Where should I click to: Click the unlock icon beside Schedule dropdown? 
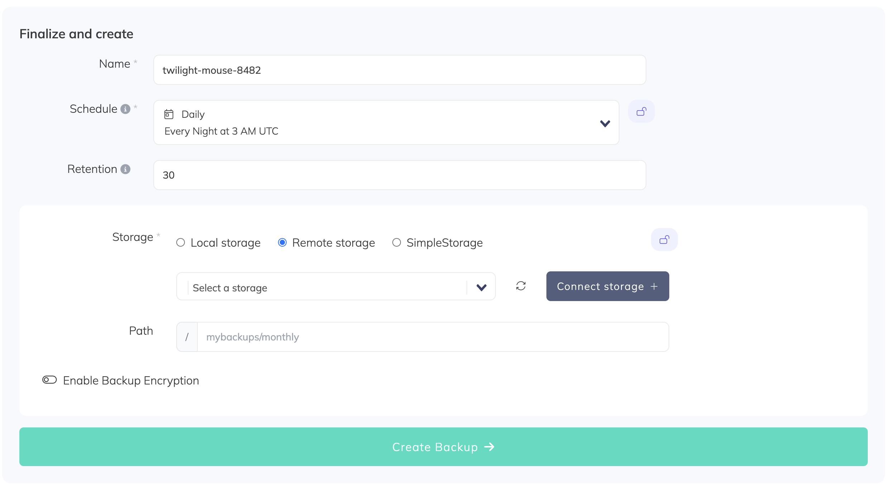pyautogui.click(x=641, y=112)
